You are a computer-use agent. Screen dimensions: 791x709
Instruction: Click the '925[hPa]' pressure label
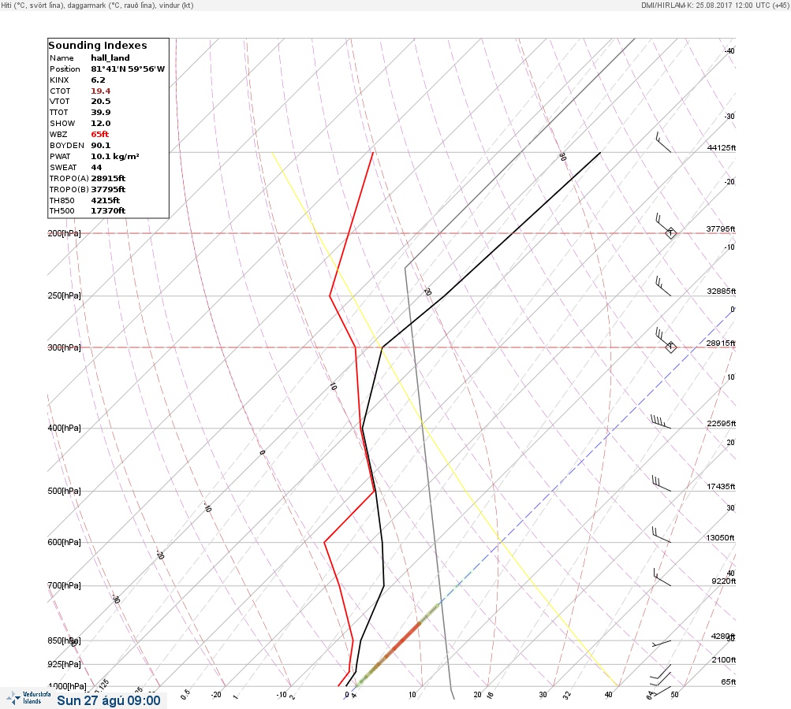coord(64,664)
